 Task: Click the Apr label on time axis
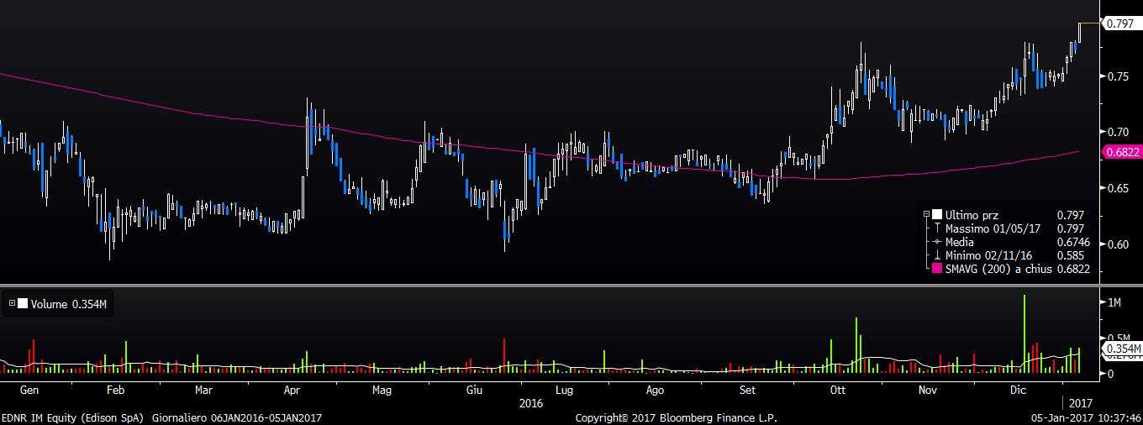coord(292,391)
